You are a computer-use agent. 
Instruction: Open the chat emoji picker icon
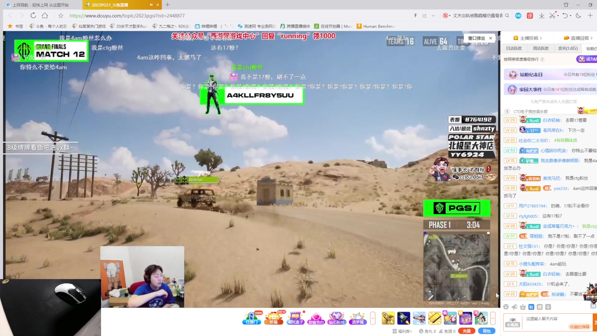pos(506,307)
